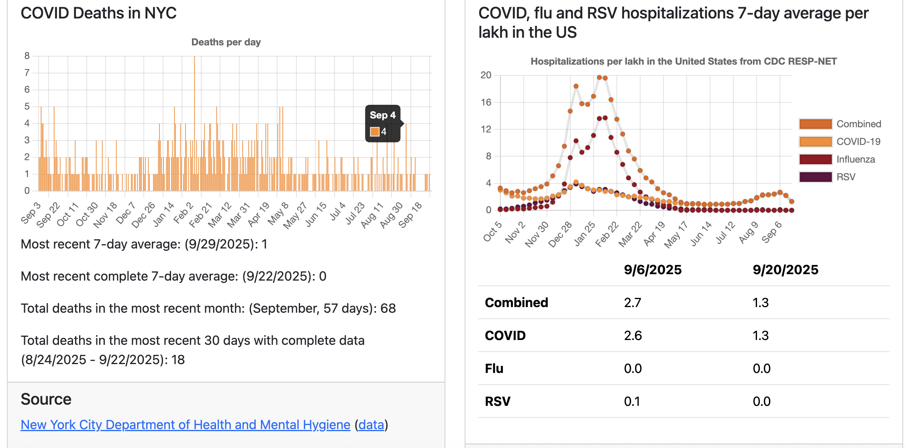Click the 'COVID Deaths in NYC' heading
906x448 pixels.
(x=98, y=13)
